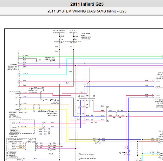The width and height of the screenshot is (163, 161).
Task: Click the "E106" connector label
Action: [119, 118]
